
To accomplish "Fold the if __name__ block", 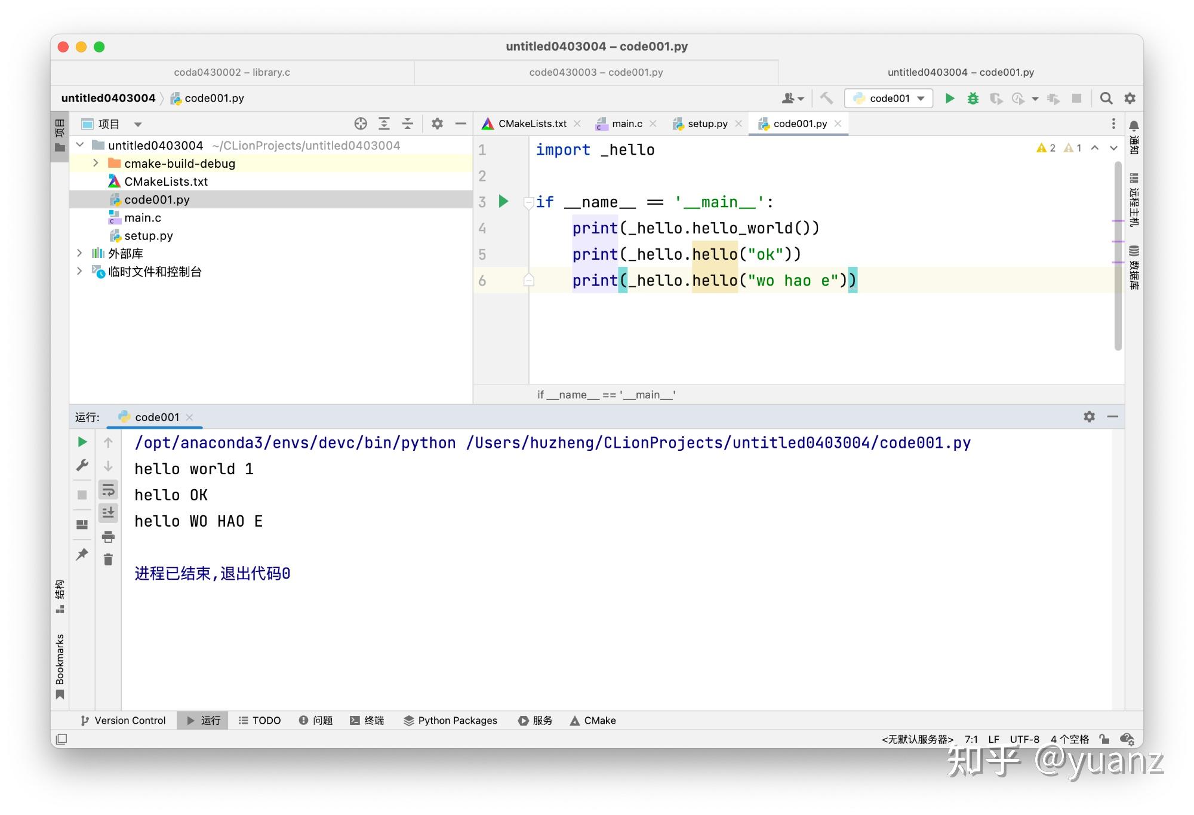I will coord(528,202).
